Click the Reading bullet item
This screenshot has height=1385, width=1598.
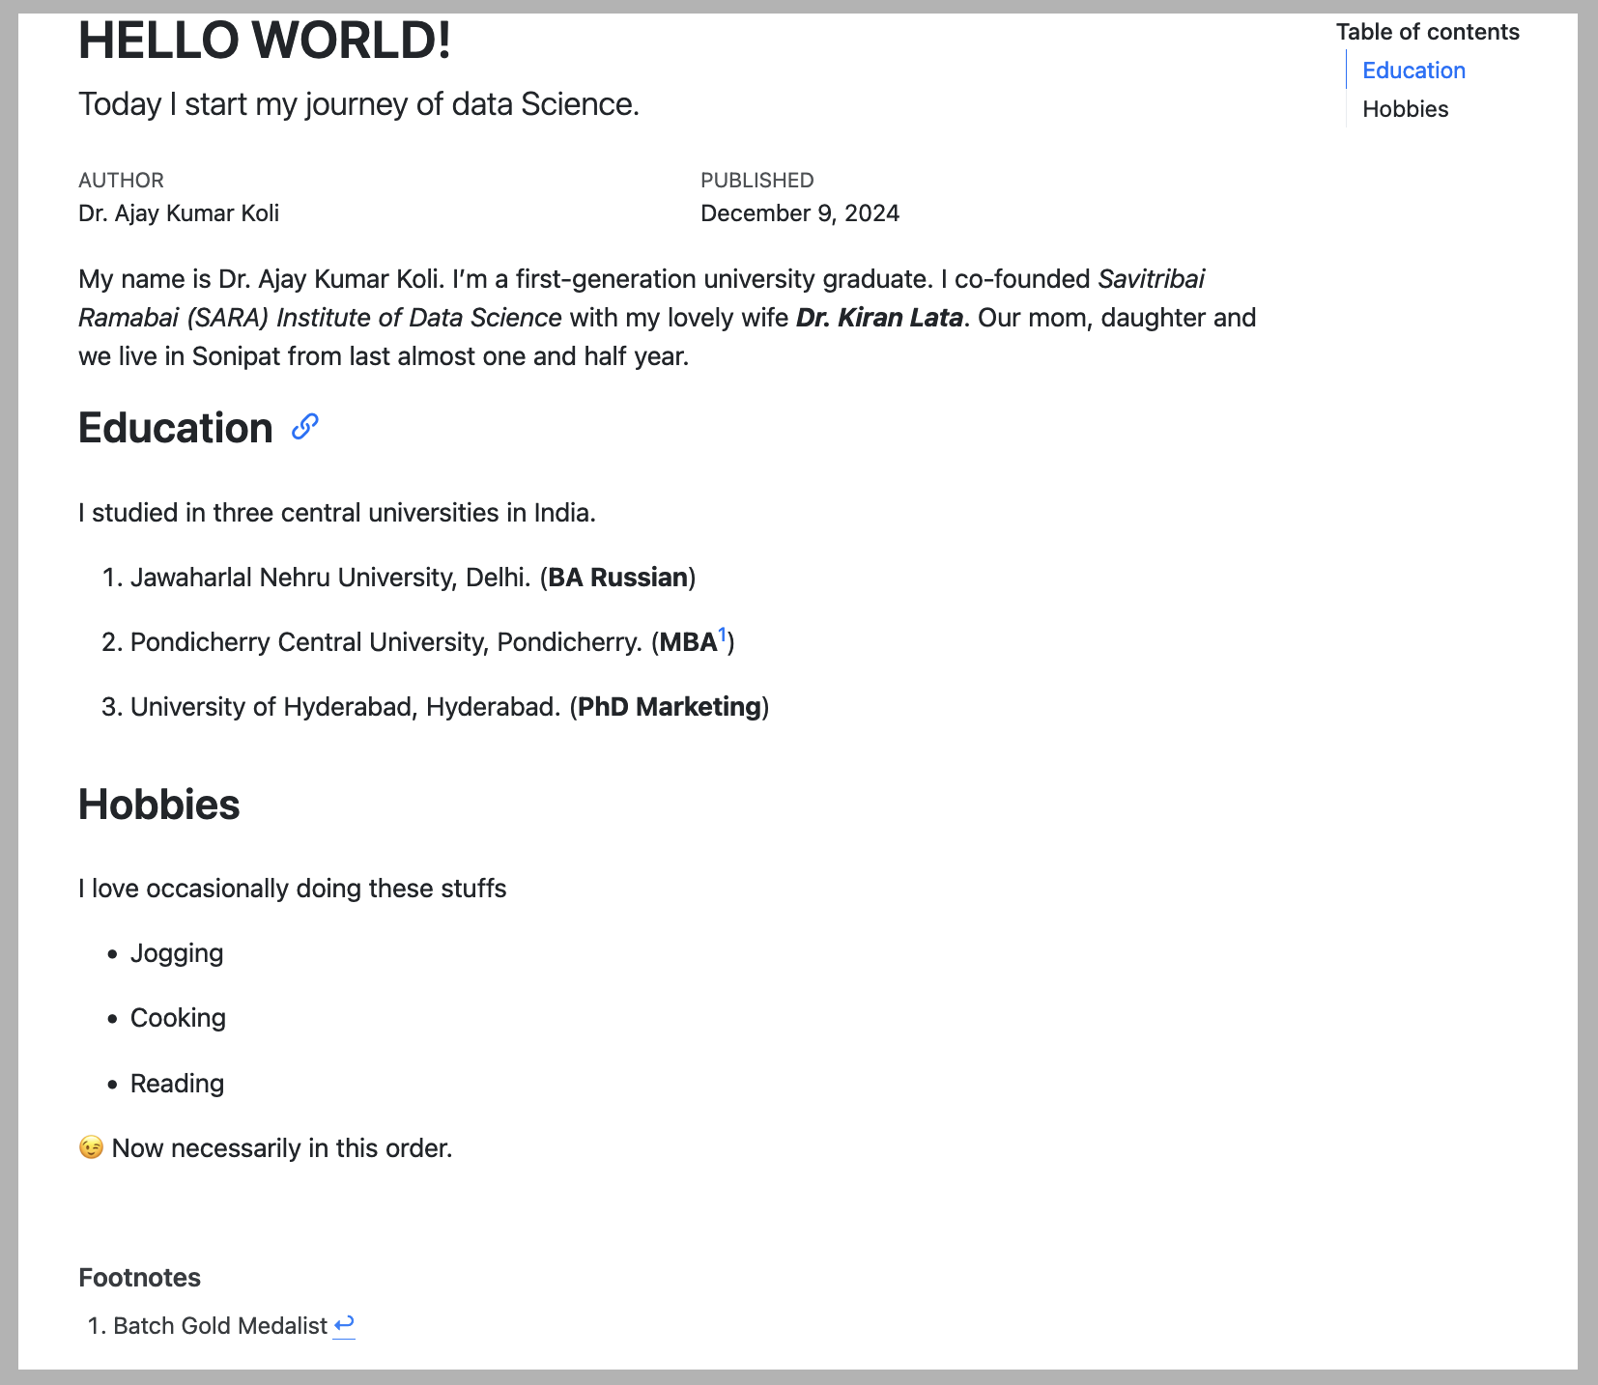[177, 1084]
